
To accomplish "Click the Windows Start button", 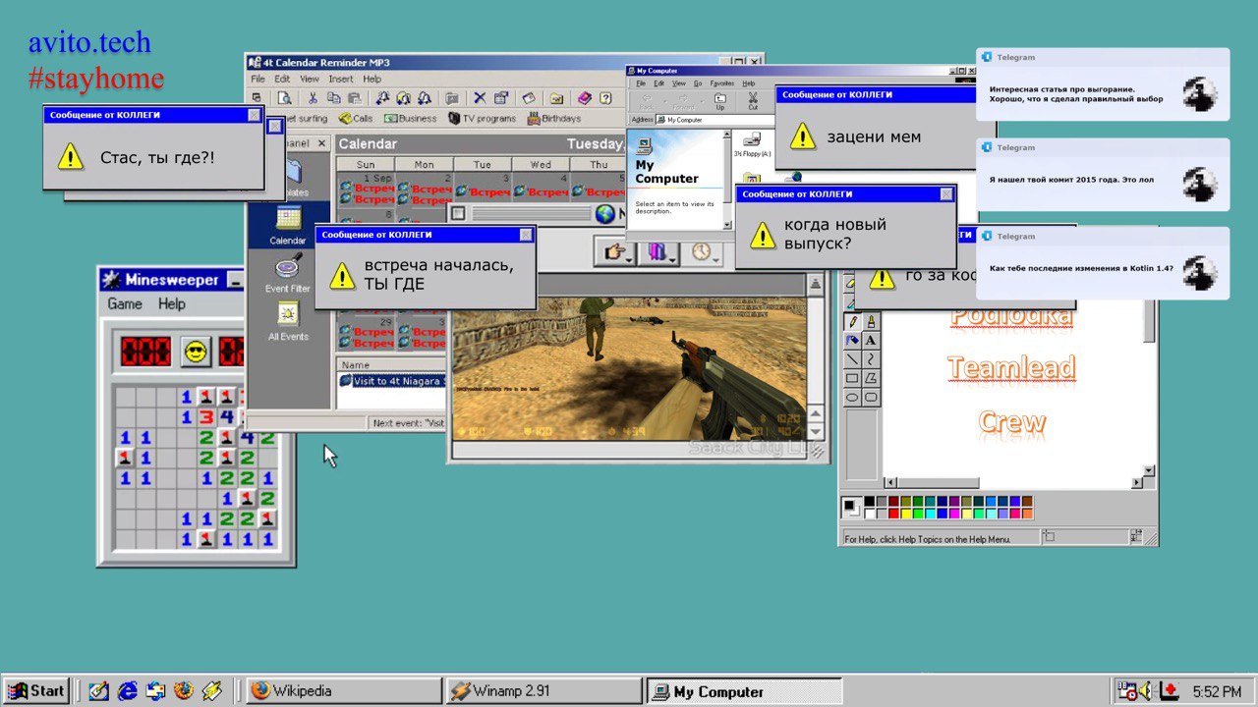I will 35,691.
